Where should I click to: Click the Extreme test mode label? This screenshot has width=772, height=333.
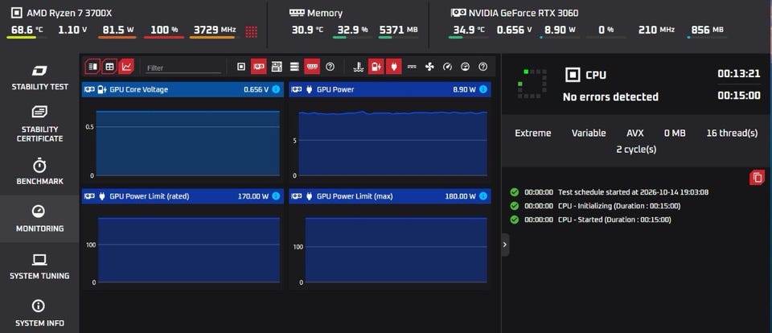(532, 133)
